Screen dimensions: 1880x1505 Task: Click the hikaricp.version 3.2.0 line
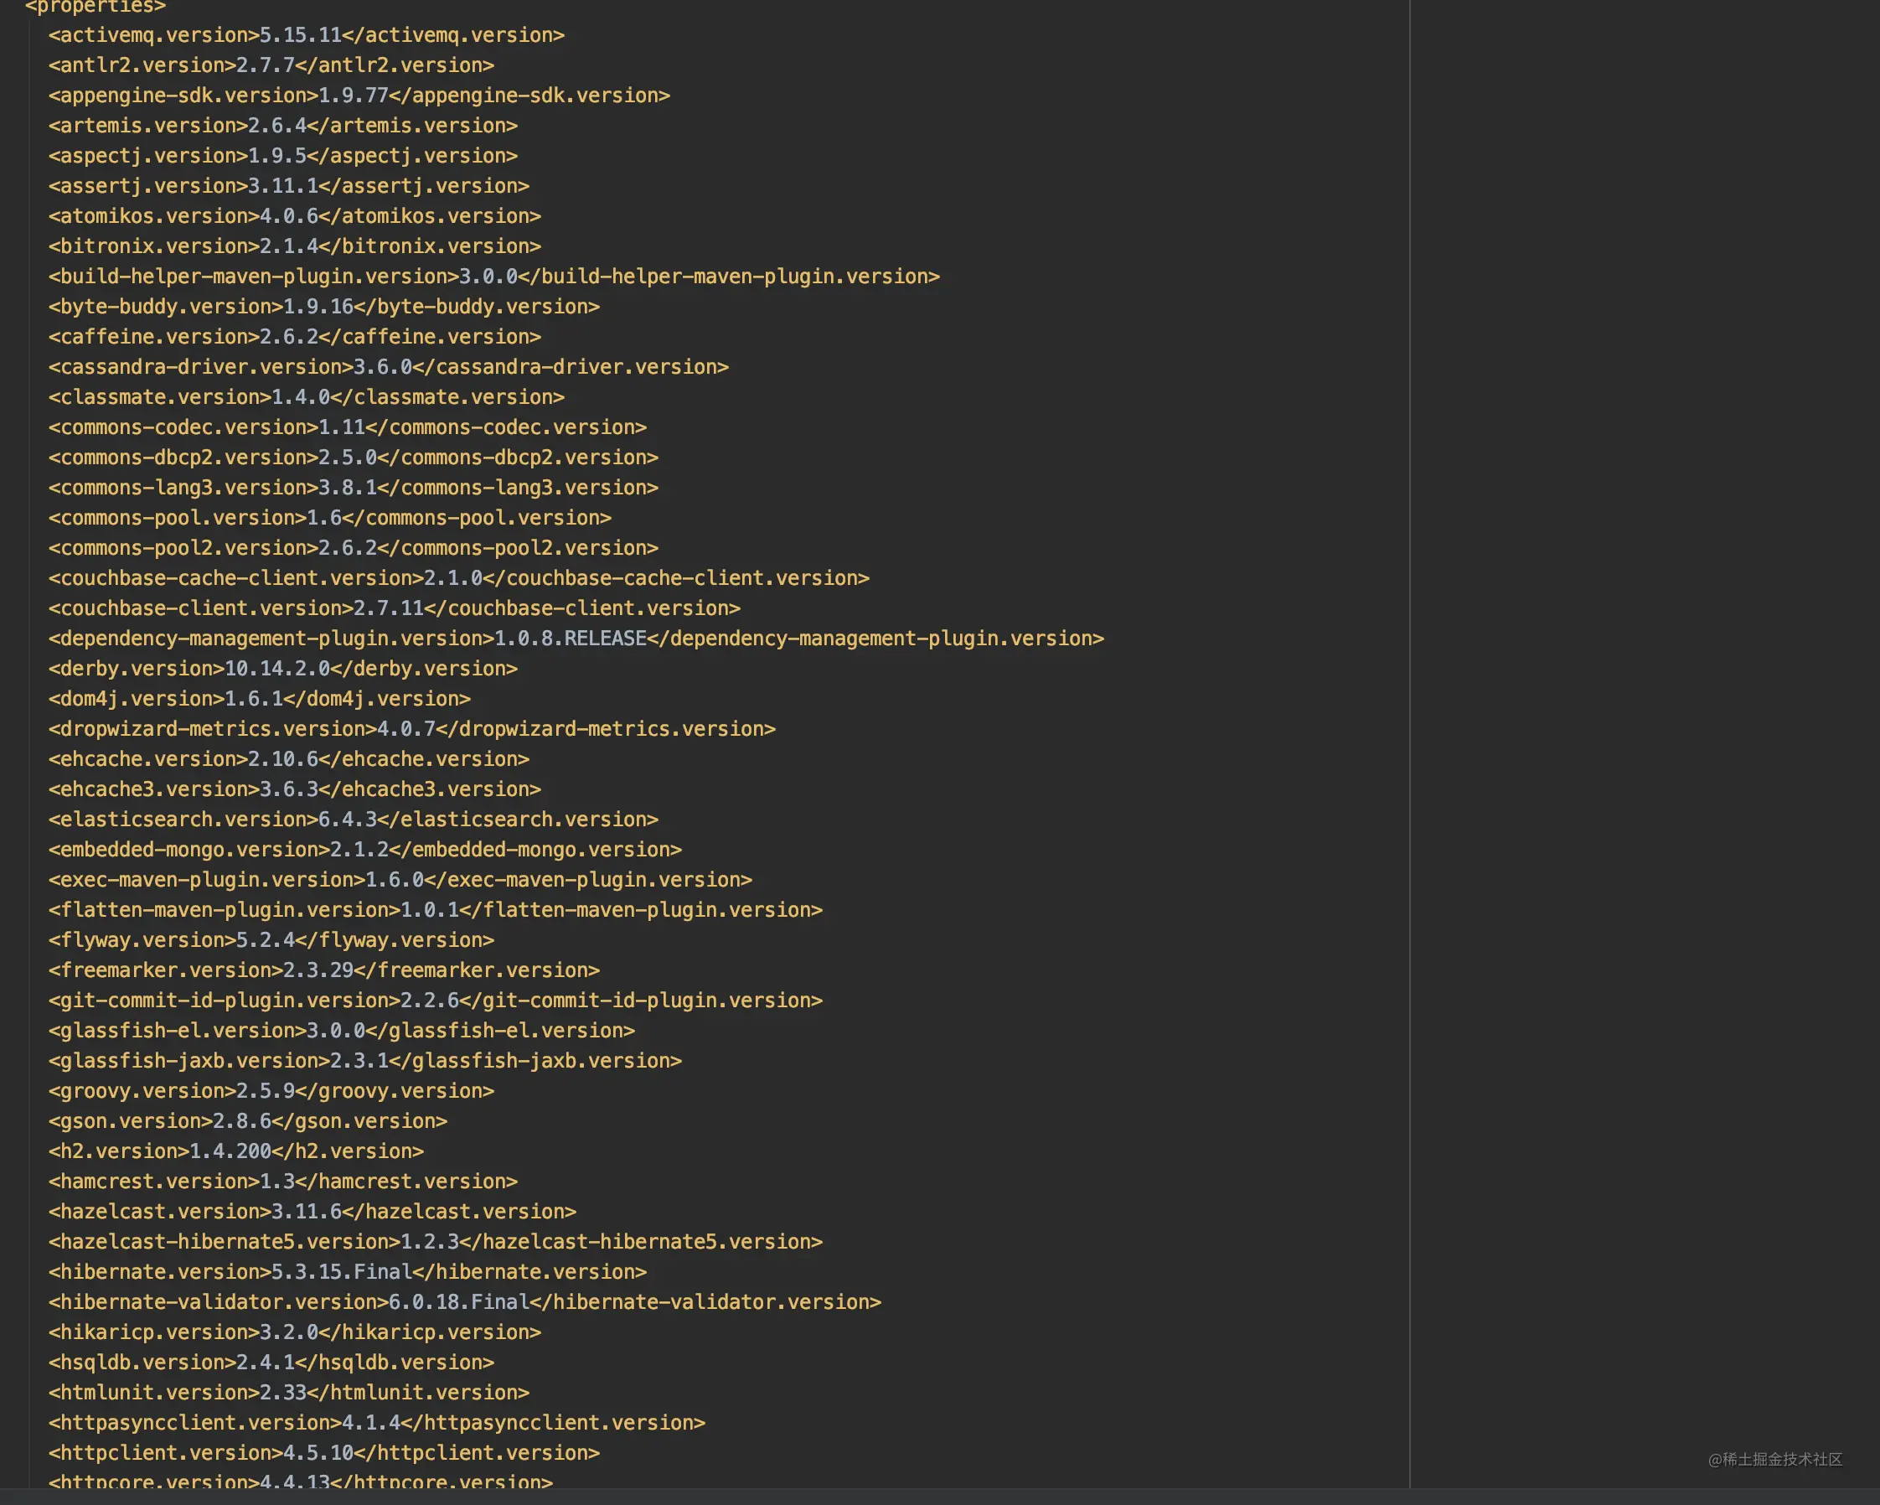[x=295, y=1332]
